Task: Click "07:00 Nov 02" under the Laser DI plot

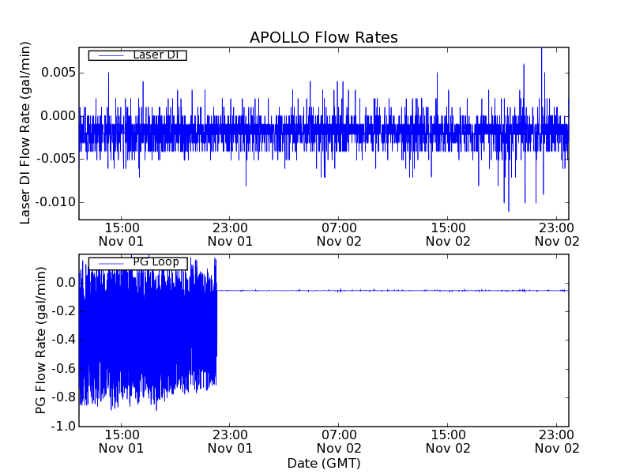Action: coord(339,235)
